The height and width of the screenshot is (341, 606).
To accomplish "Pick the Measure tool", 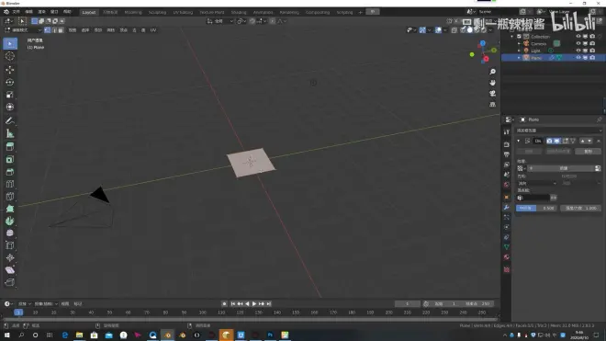I will tap(10, 133).
